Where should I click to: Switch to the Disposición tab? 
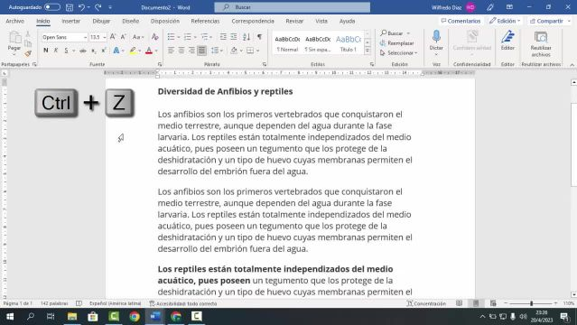tap(165, 21)
